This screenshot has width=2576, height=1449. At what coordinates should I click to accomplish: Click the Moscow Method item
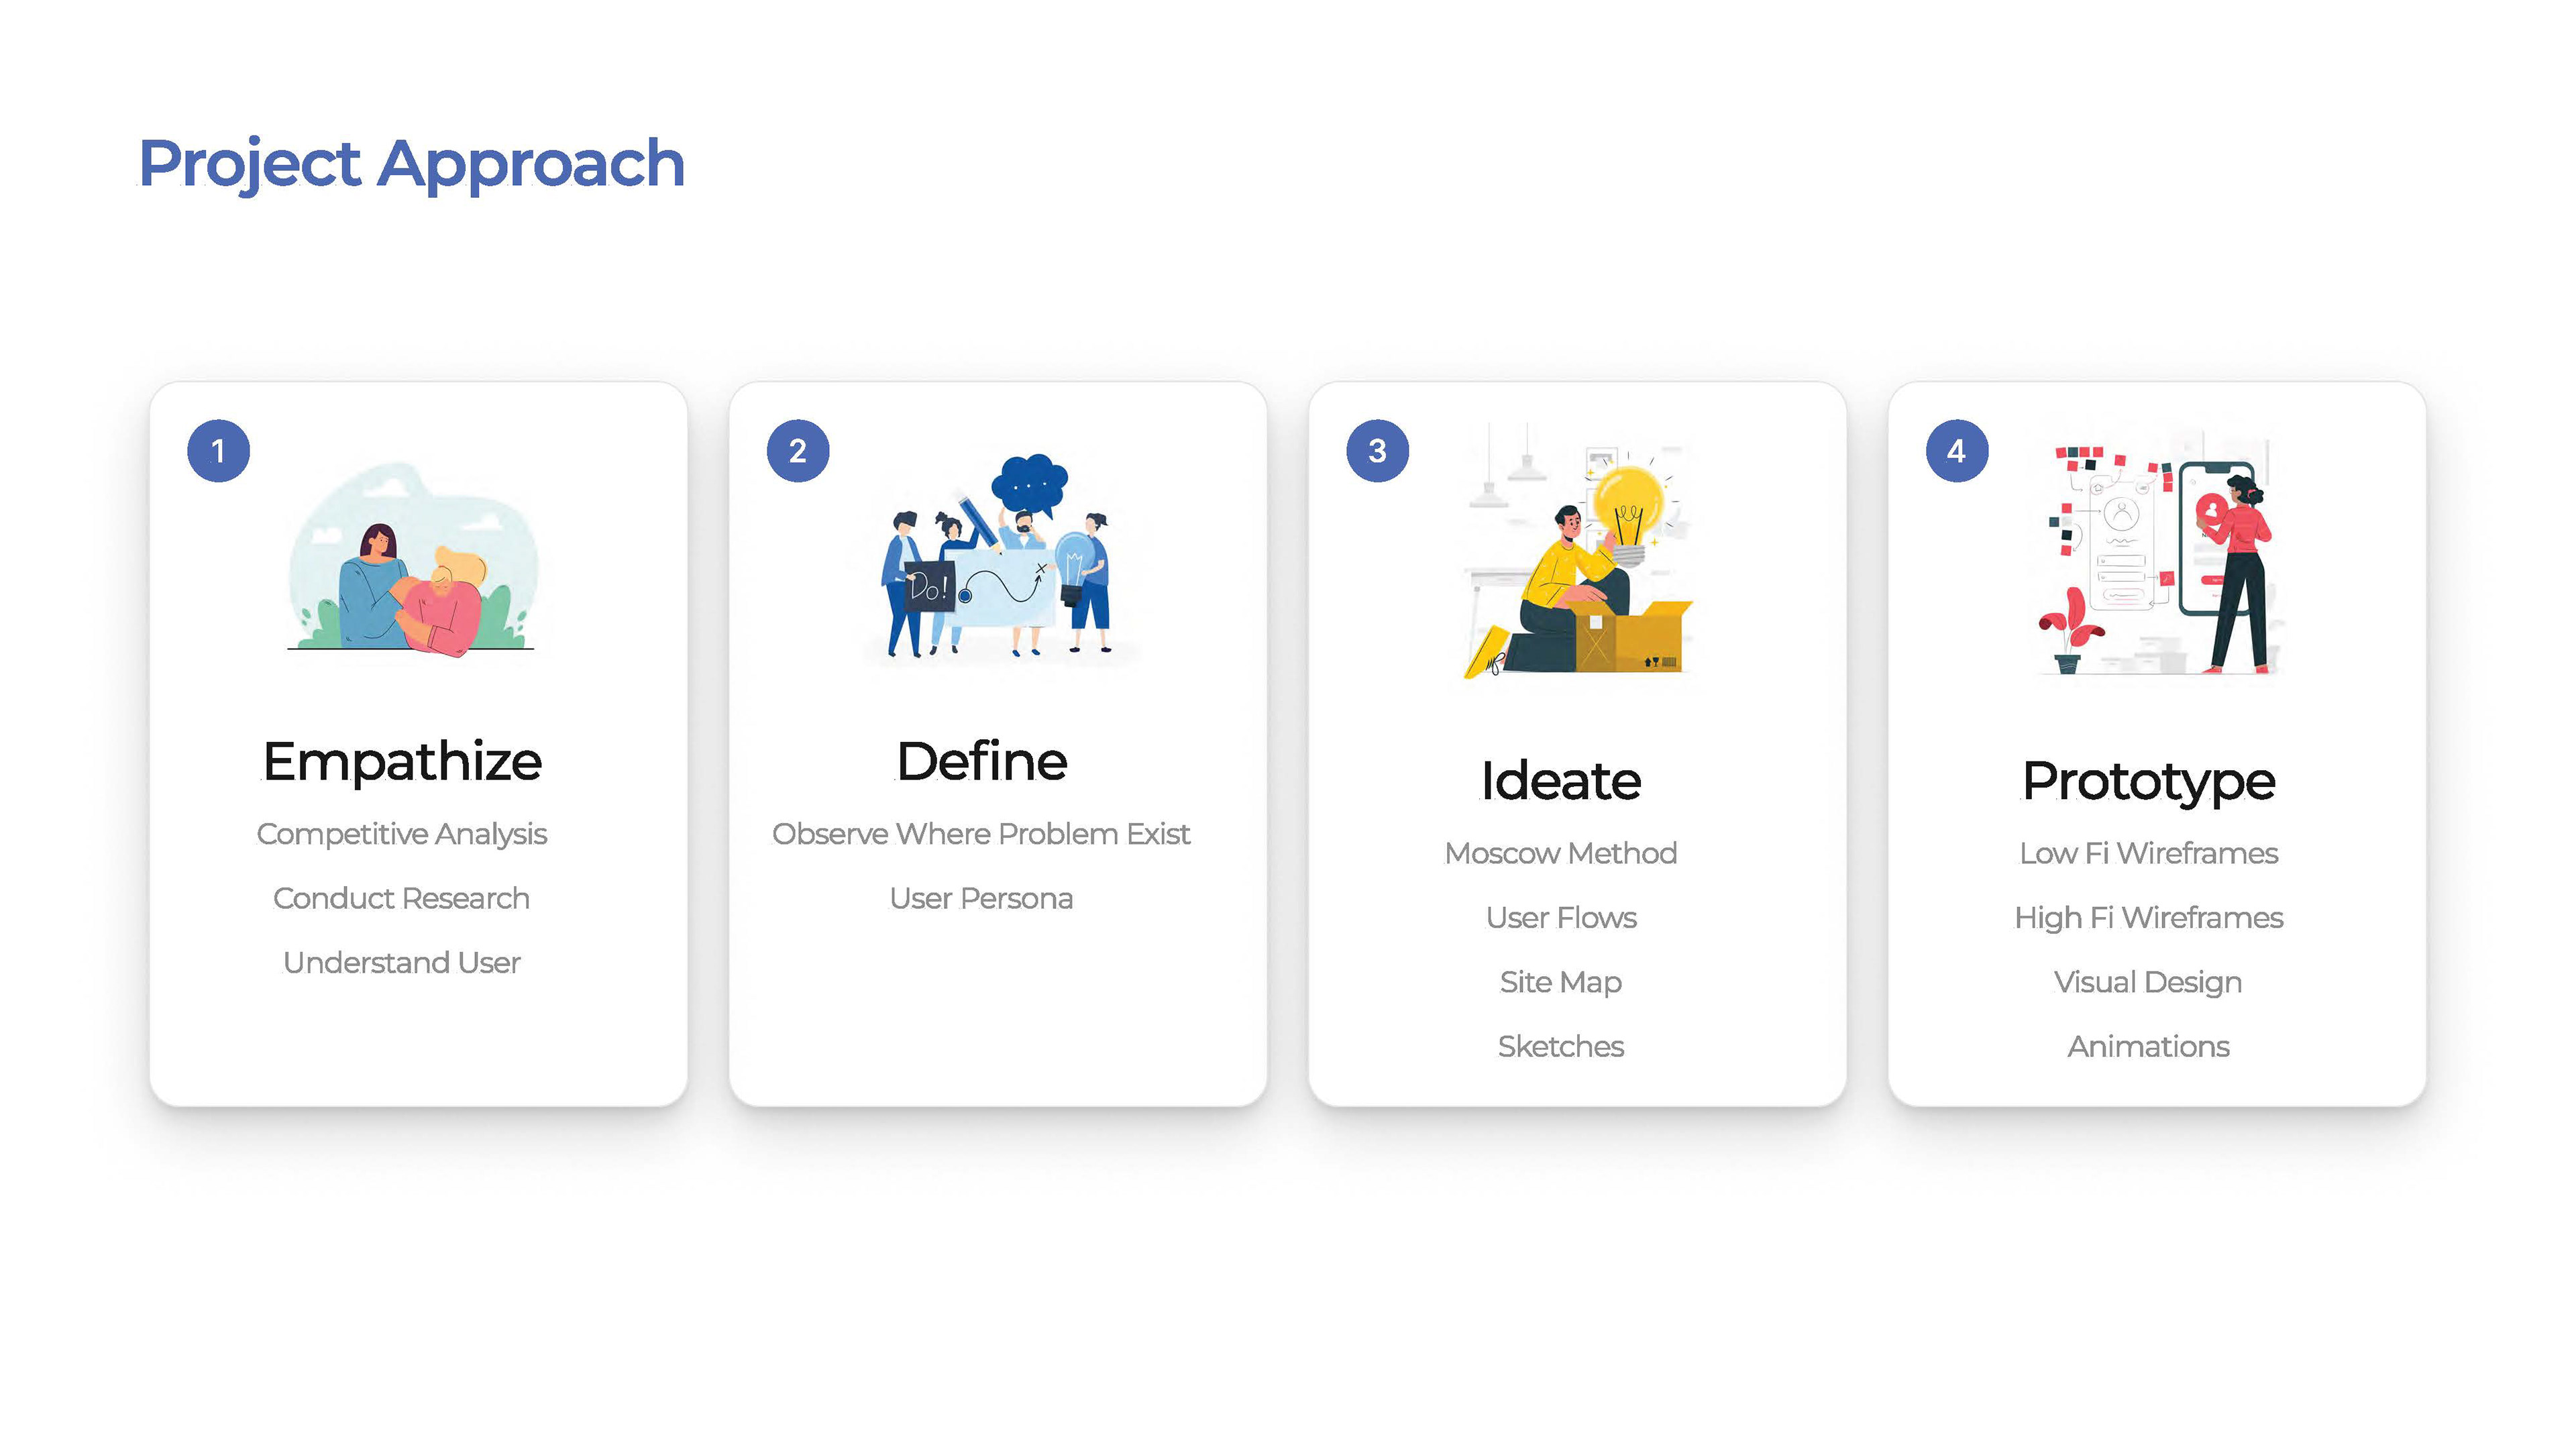point(1560,853)
